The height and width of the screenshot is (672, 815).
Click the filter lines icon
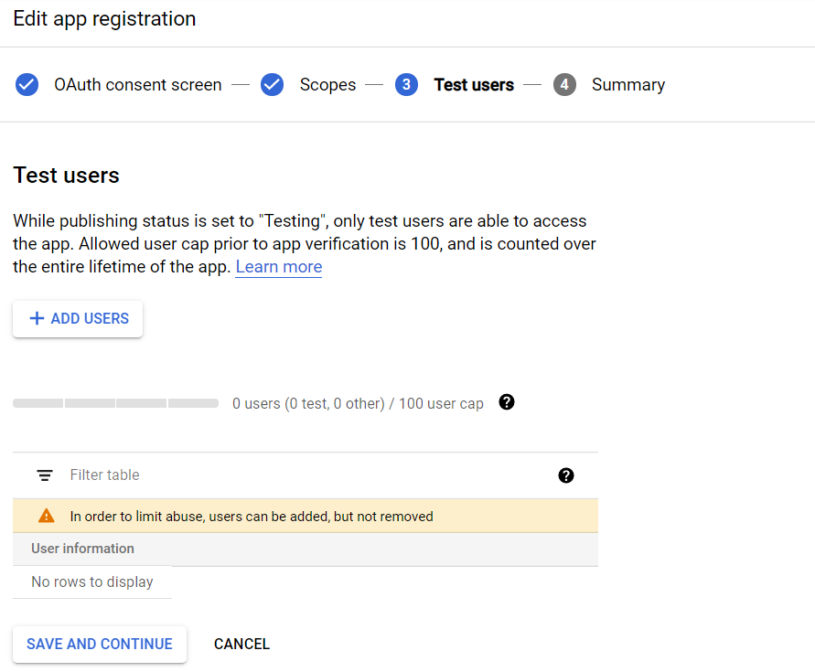[x=45, y=475]
